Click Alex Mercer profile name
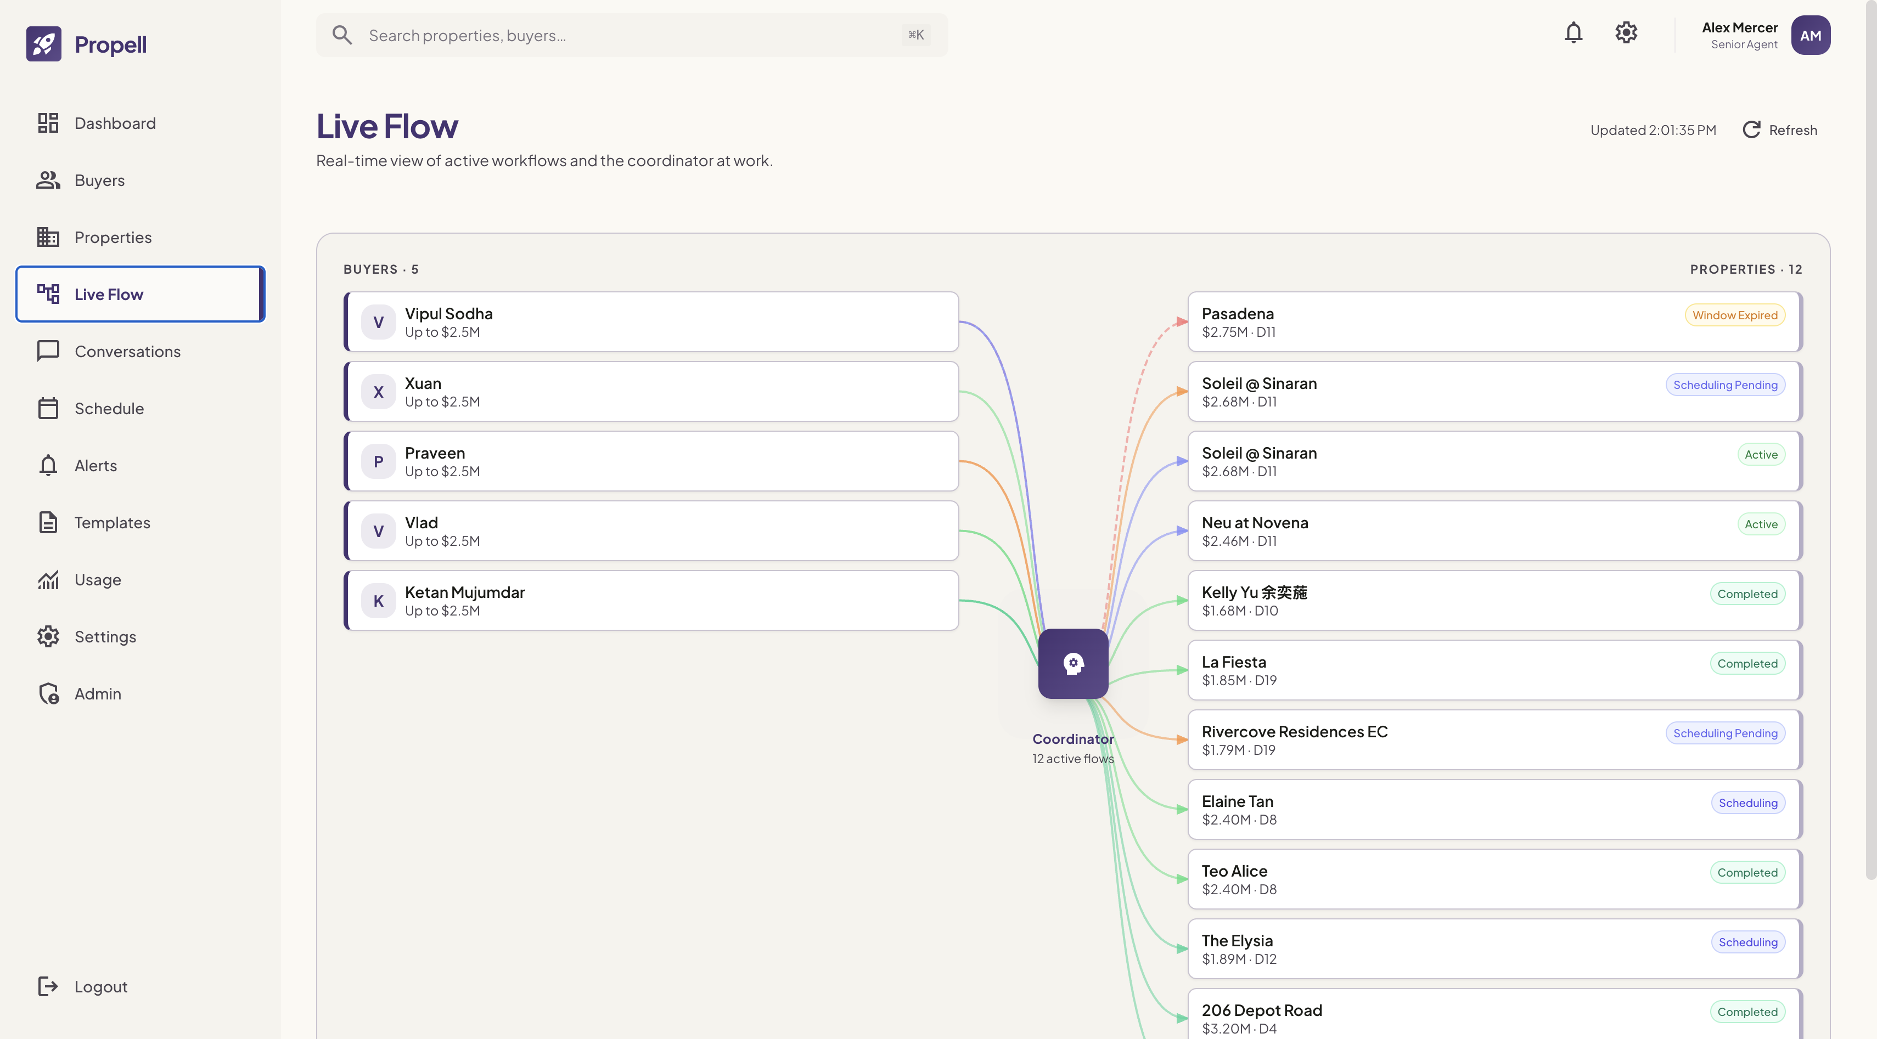This screenshot has width=1877, height=1039. coord(1739,27)
